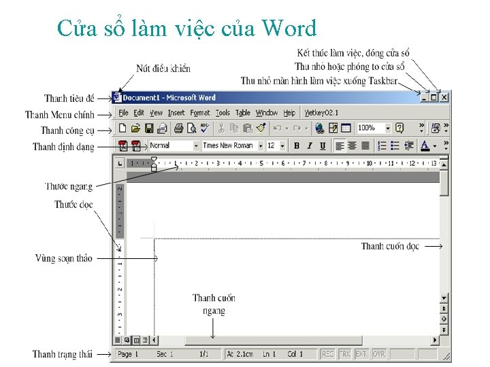Click the Copy icon in toolbar

click(234, 128)
